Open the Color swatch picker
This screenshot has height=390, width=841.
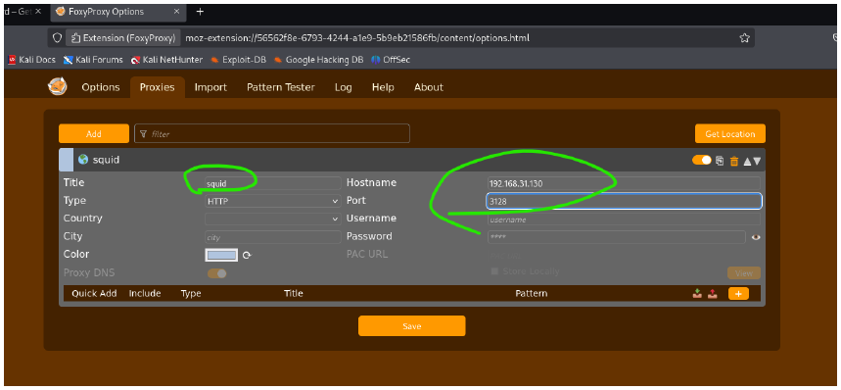tap(221, 255)
